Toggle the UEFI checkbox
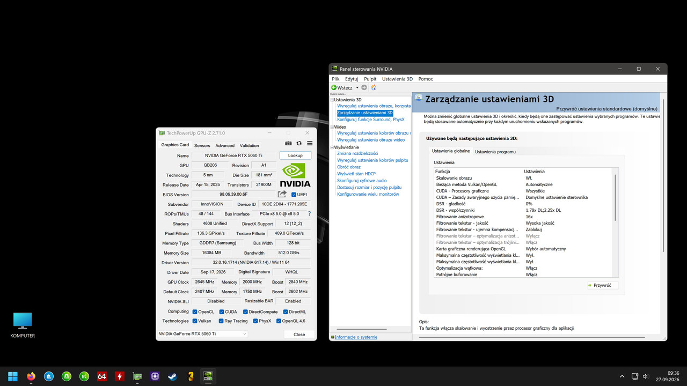687x386 pixels. 294,195
